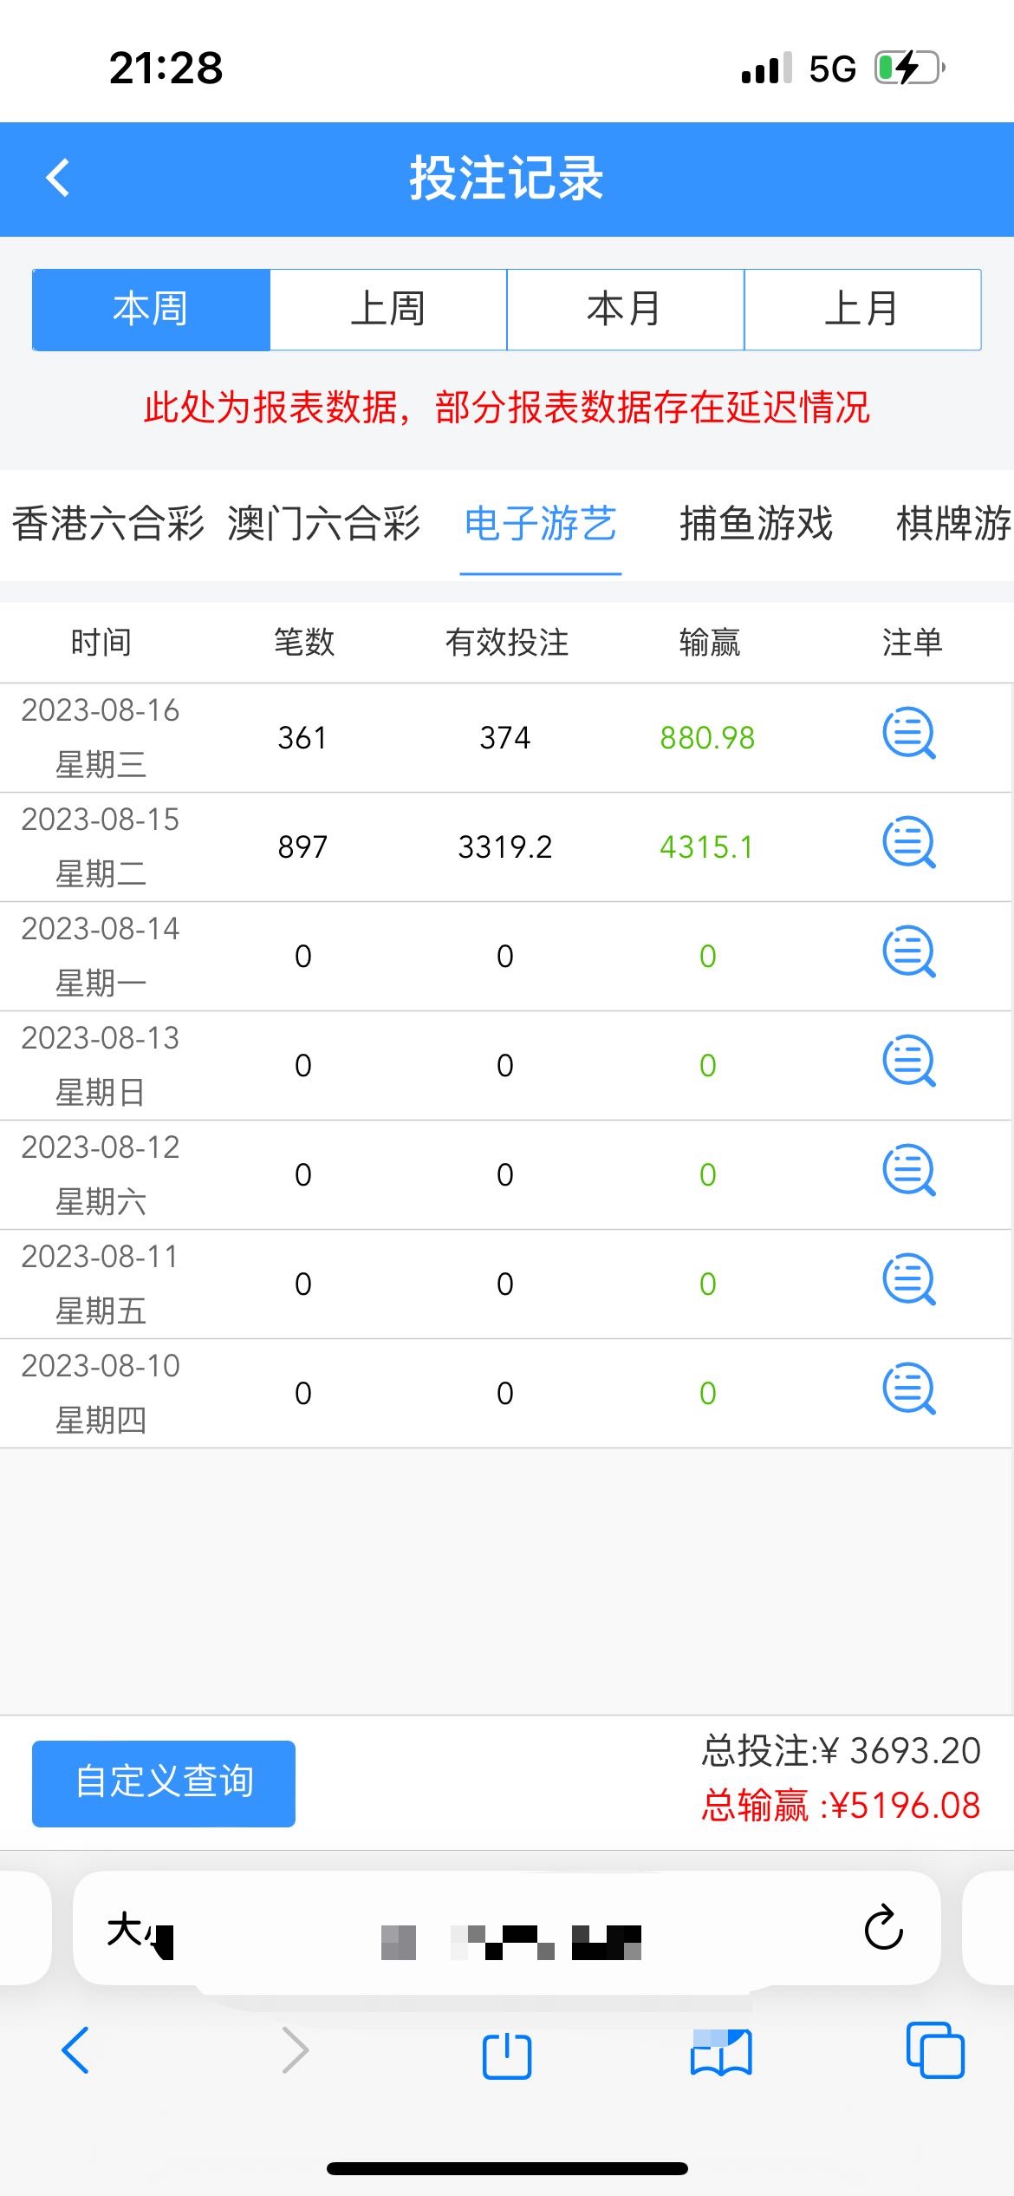The image size is (1014, 2196).
Task: Open bet slip for 2023-08-10 row
Action: tap(908, 1390)
